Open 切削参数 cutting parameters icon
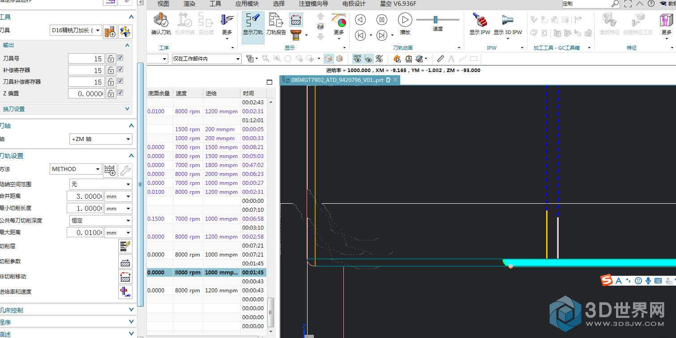 pos(125,261)
